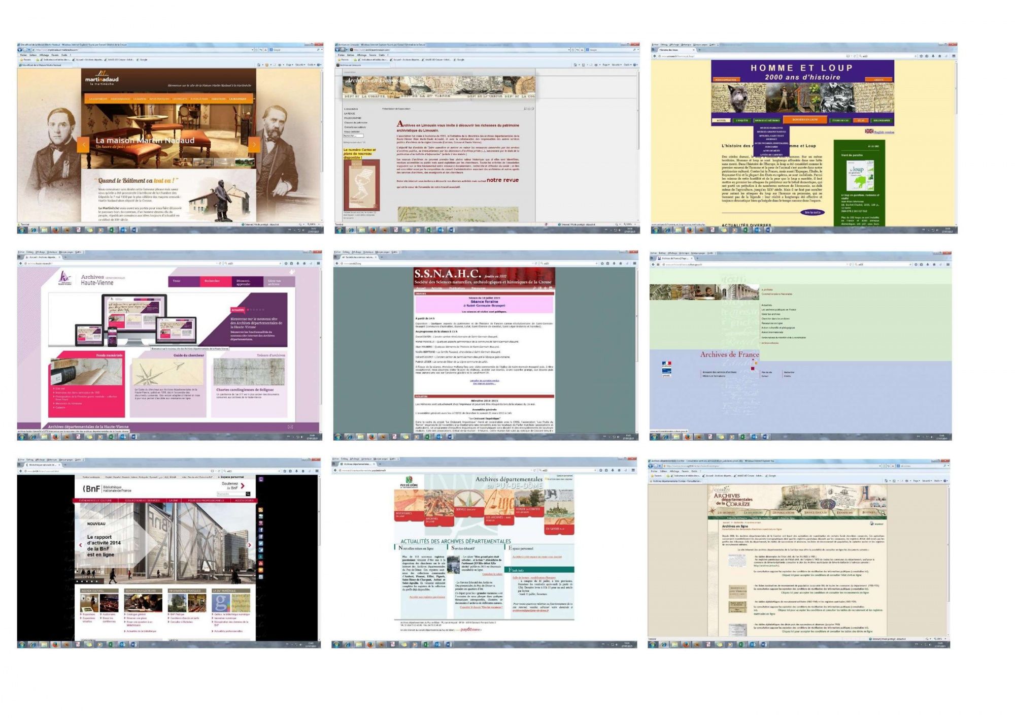Click BnF search magnifier button
The width and height of the screenshot is (1015, 718).
[x=248, y=494]
